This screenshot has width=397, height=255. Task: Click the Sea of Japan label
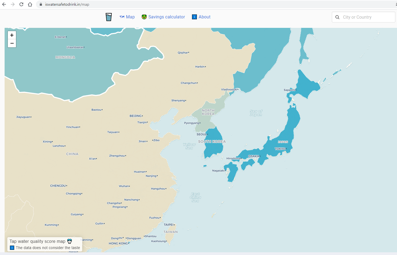pos(256,113)
